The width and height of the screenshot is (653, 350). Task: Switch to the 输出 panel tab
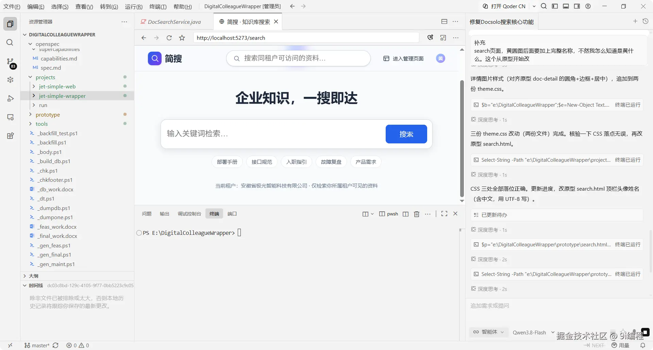click(165, 214)
